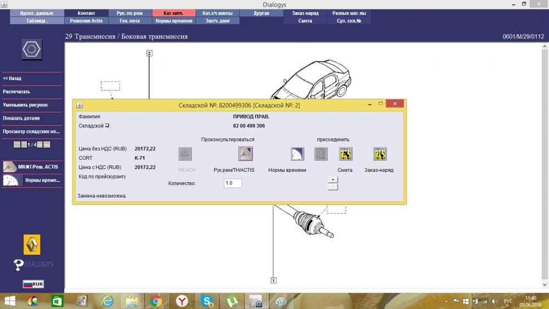Click Показать детали

tap(32, 119)
